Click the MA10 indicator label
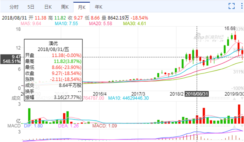The height and width of the screenshot is (142, 244). point(66,23)
